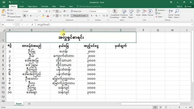Click the Tell me search box

click(x=89, y=6)
